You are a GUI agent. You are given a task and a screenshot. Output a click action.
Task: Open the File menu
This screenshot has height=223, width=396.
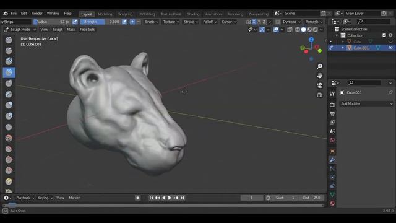[x=14, y=14]
